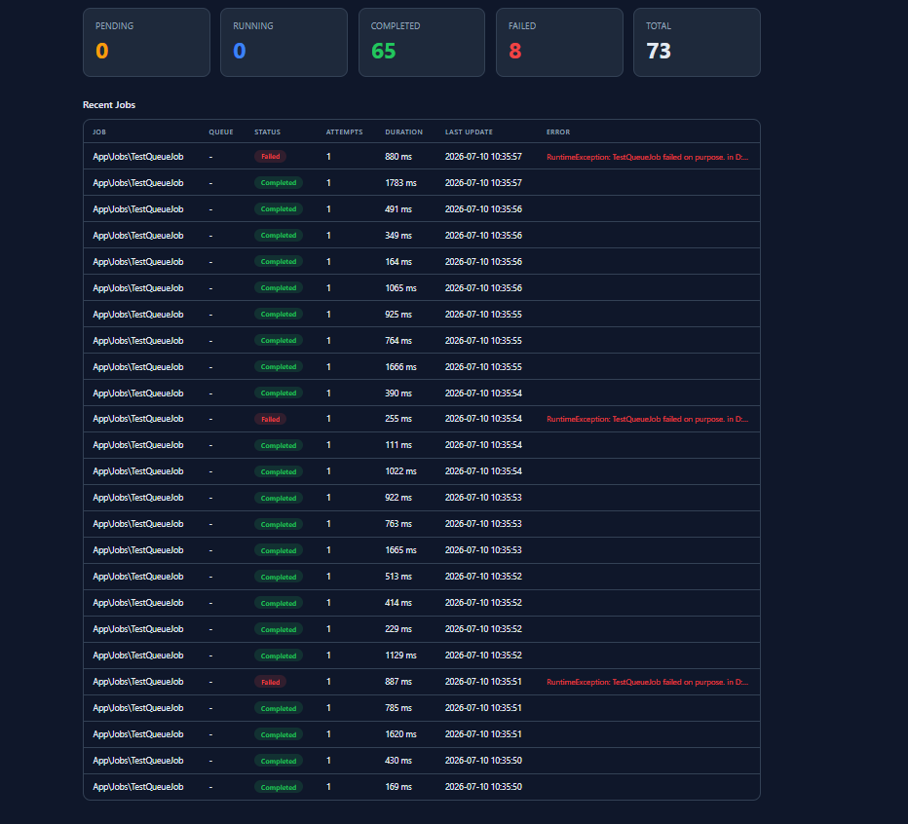Click the FAILED card label
The image size is (908, 824).
[x=522, y=26]
